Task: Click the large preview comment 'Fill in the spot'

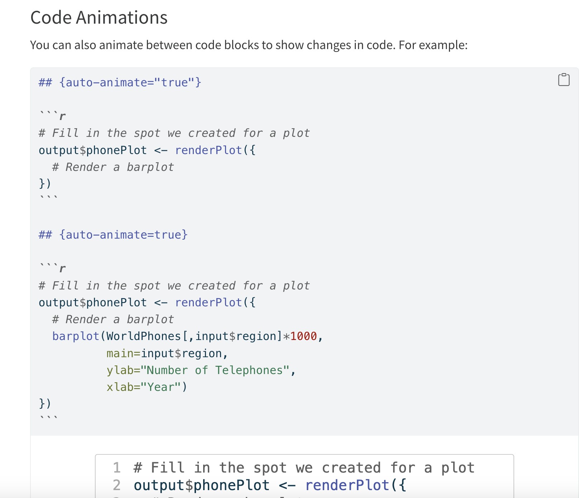Action: (x=304, y=468)
